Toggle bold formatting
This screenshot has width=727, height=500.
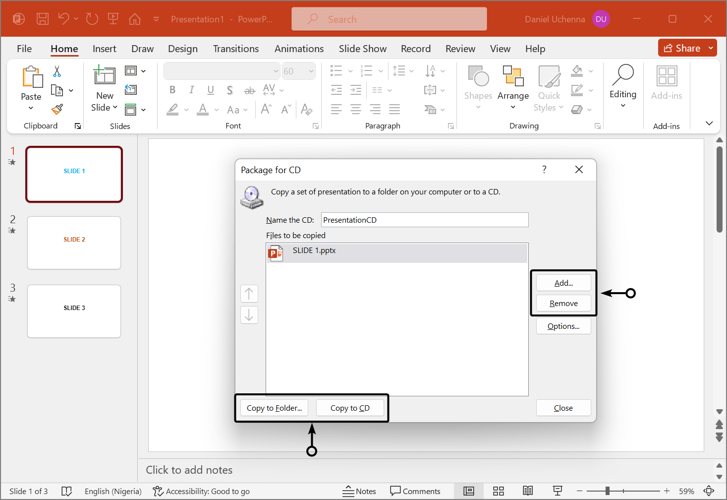(172, 90)
